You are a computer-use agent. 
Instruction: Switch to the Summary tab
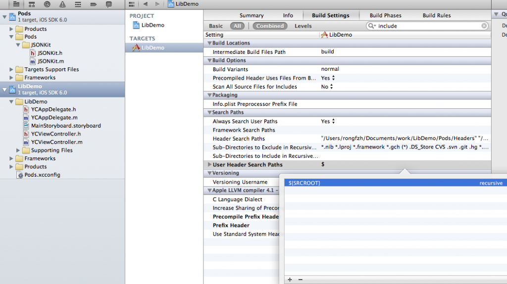[251, 15]
